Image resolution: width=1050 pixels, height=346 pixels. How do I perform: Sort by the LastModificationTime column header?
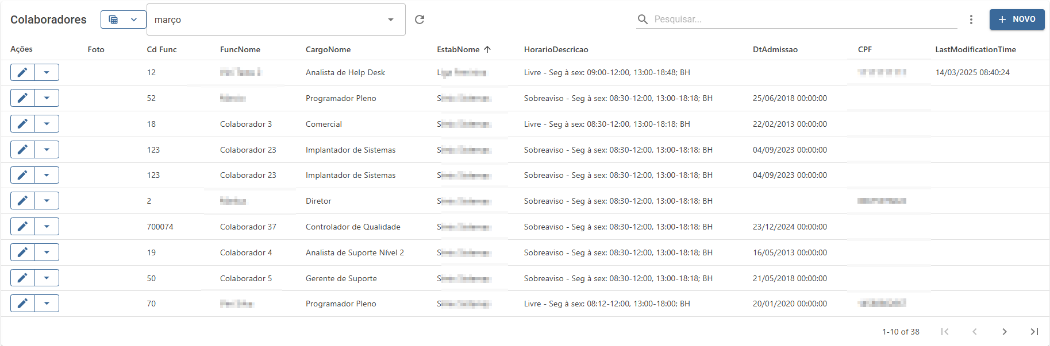coord(975,49)
